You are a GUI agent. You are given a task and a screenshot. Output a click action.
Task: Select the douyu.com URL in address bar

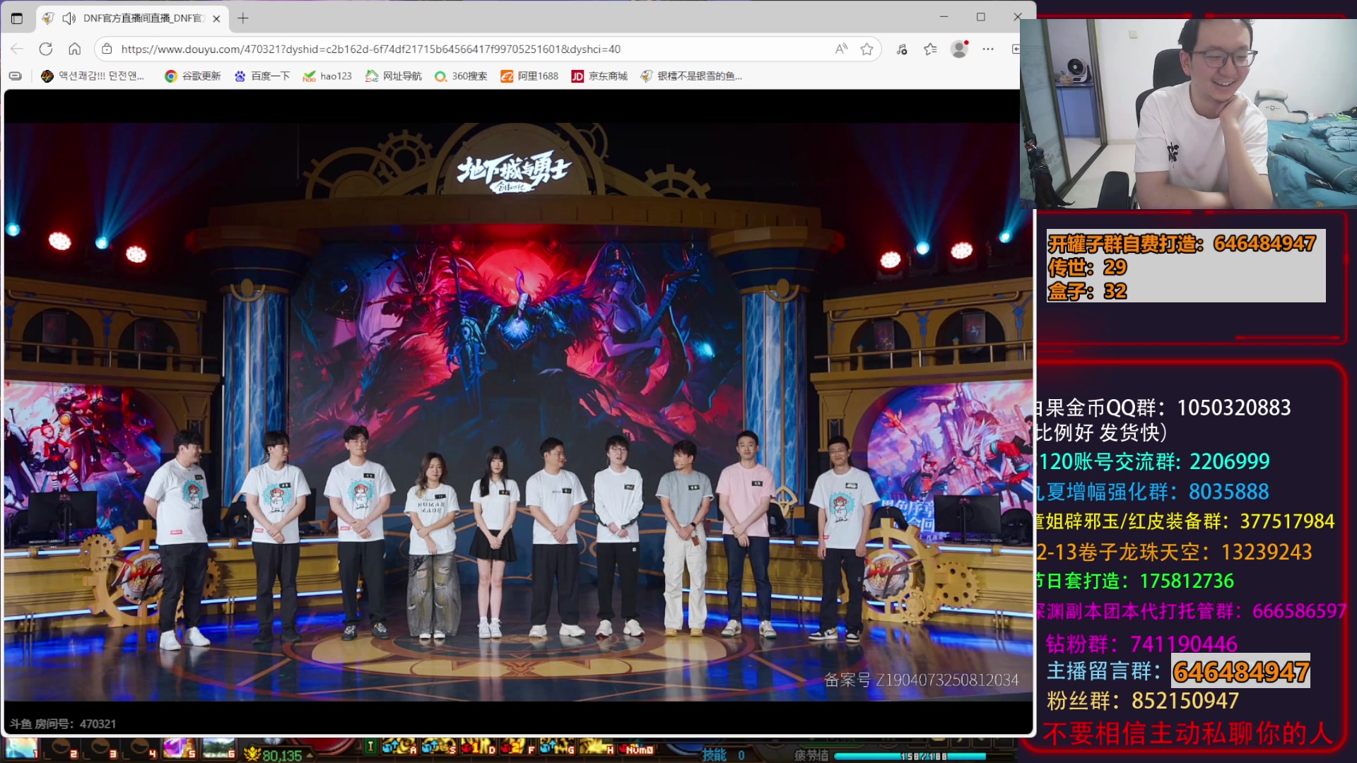point(370,49)
